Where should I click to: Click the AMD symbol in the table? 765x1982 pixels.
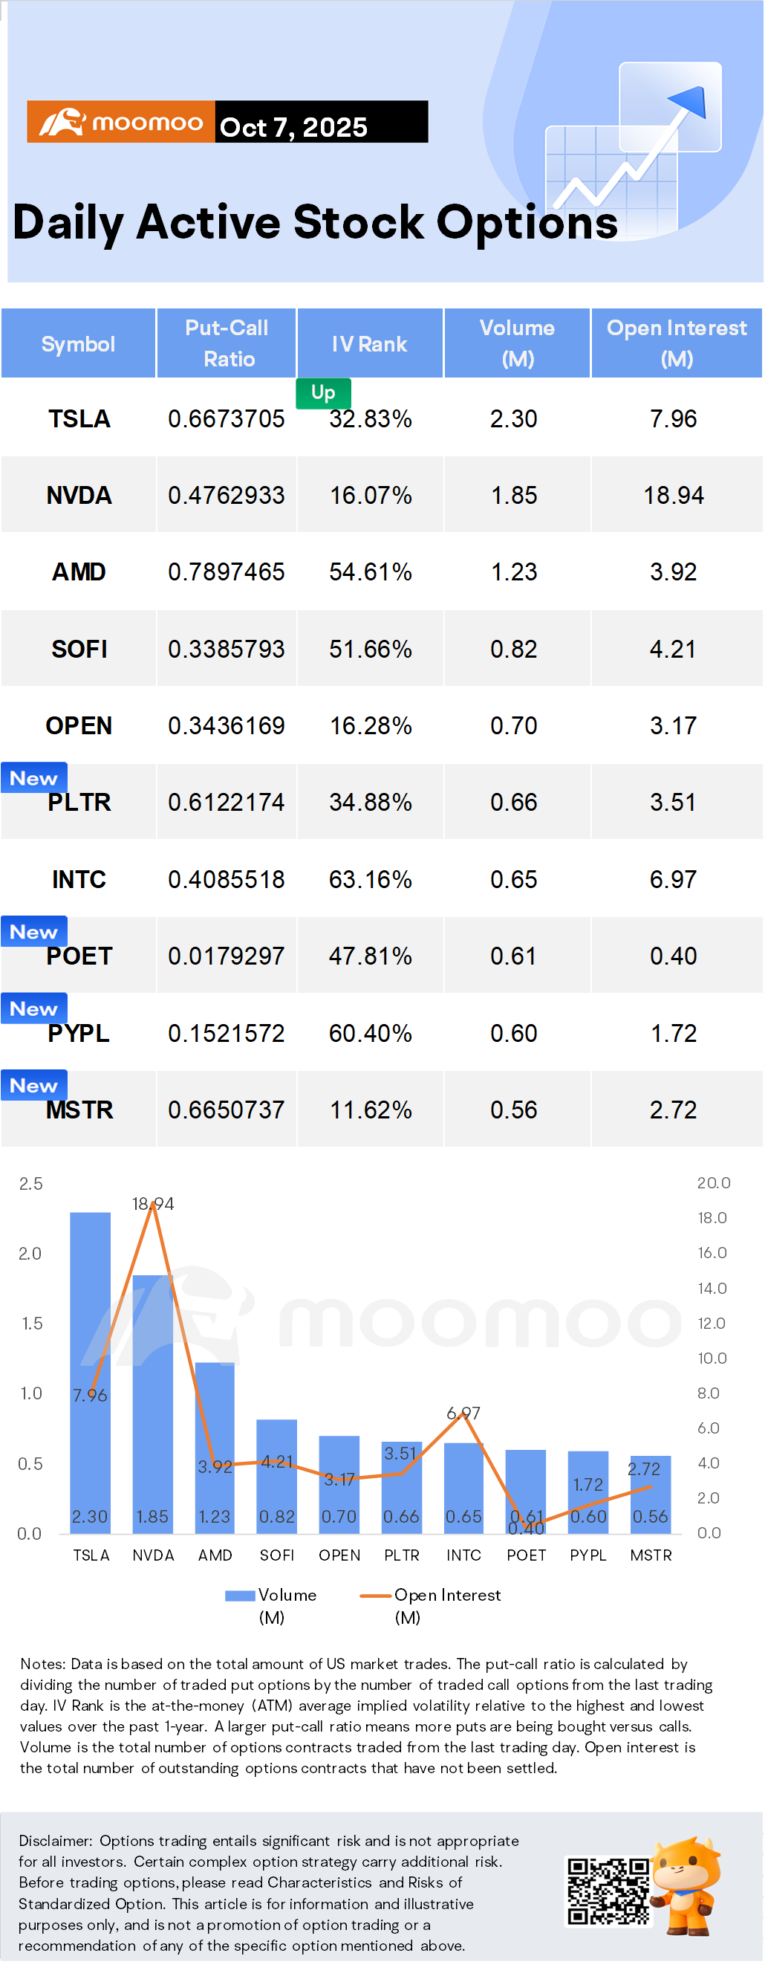click(79, 571)
